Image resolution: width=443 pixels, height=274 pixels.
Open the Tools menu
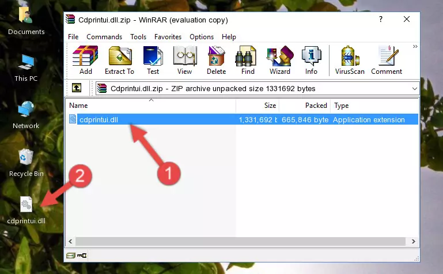point(138,37)
